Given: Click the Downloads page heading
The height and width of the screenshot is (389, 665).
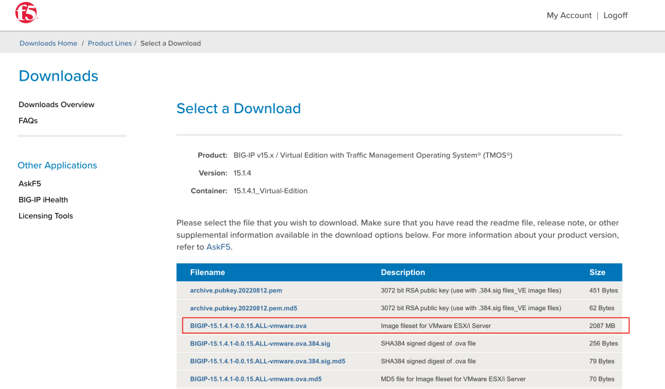Looking at the screenshot, I should point(58,76).
